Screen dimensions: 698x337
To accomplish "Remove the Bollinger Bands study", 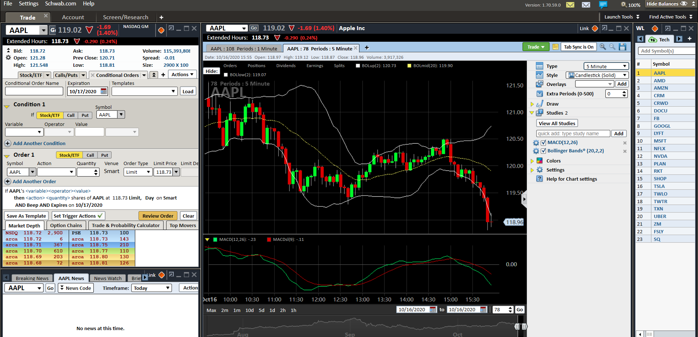I will 625,151.
